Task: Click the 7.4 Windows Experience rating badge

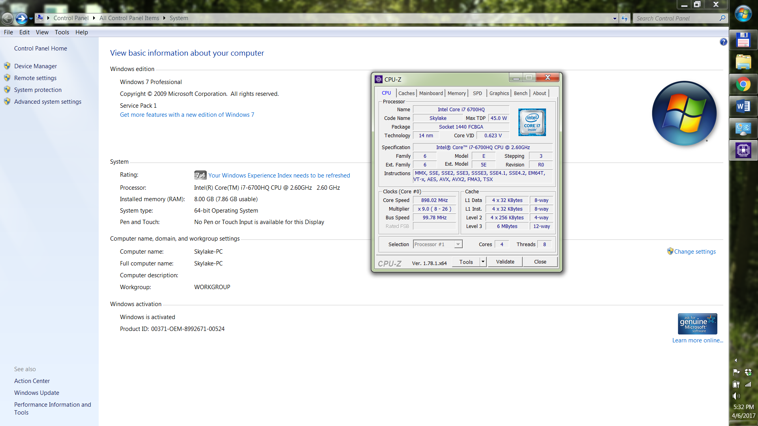Action: click(x=200, y=175)
